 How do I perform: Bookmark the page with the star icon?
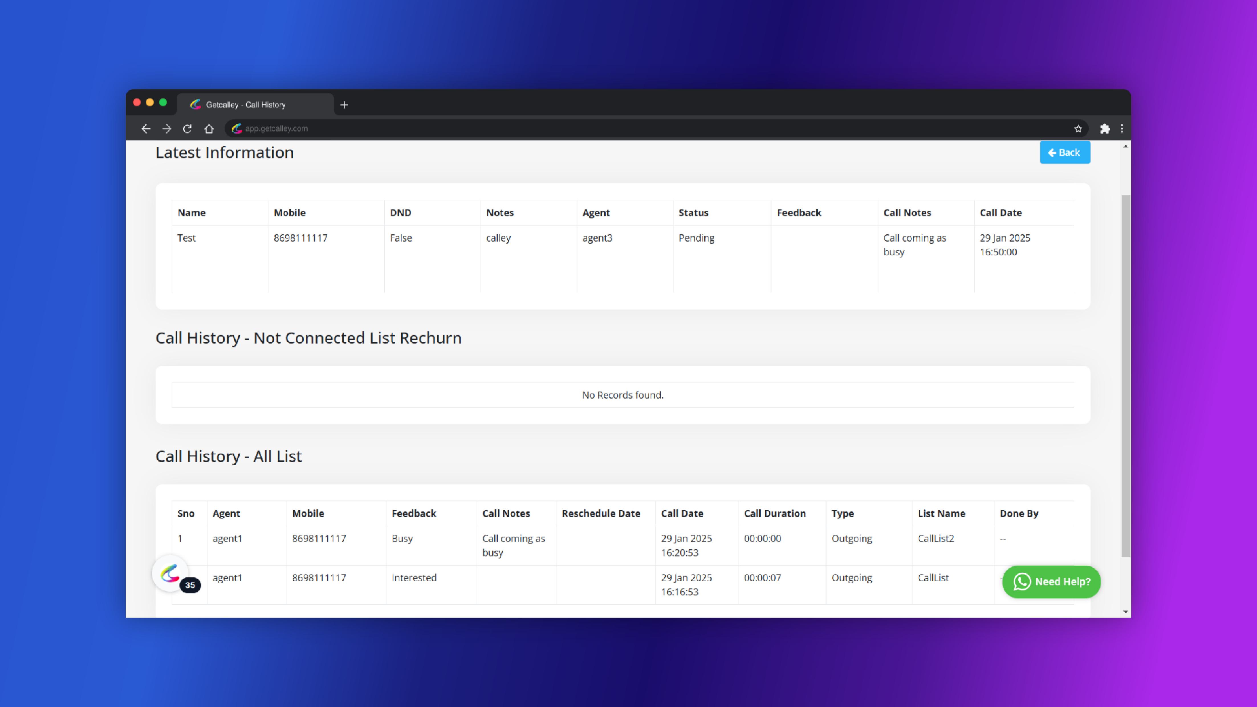coord(1078,129)
